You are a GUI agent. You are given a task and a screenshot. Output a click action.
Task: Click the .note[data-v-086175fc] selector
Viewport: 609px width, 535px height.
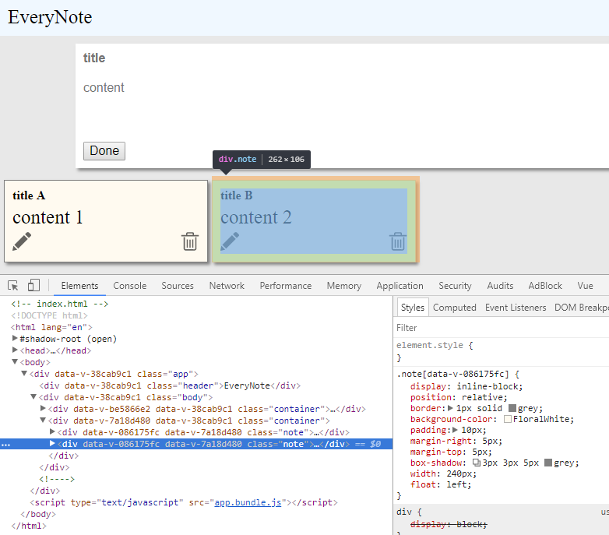[x=452, y=374]
